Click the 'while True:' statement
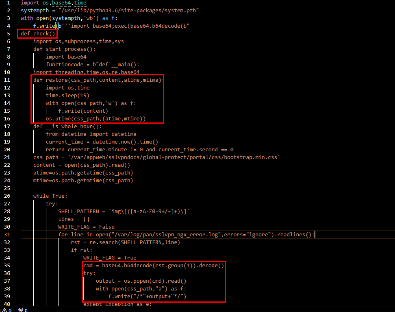The height and width of the screenshot is (312, 395). point(50,196)
